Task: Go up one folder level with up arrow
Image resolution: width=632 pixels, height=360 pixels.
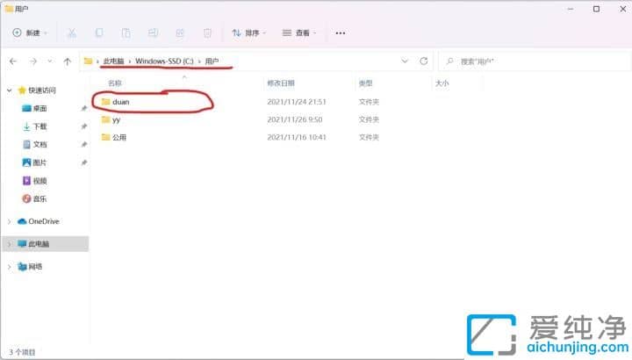Action: click(x=66, y=61)
